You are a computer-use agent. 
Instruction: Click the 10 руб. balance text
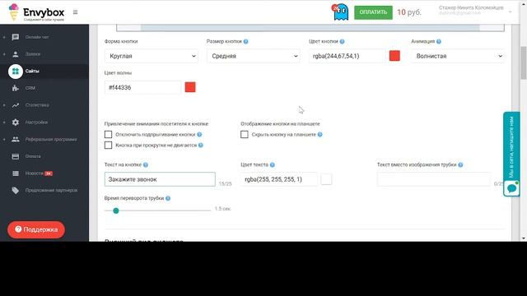tap(409, 12)
